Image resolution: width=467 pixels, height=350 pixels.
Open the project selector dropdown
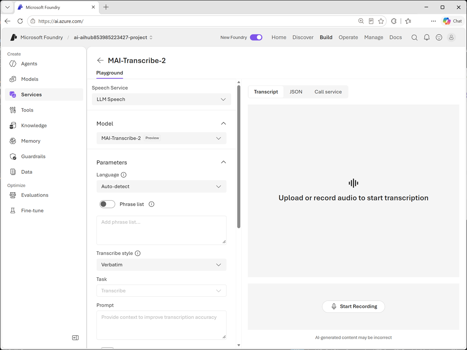[x=113, y=37]
